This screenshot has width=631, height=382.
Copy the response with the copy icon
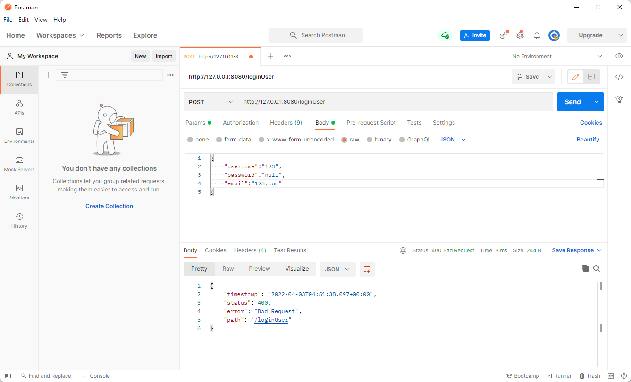point(585,268)
